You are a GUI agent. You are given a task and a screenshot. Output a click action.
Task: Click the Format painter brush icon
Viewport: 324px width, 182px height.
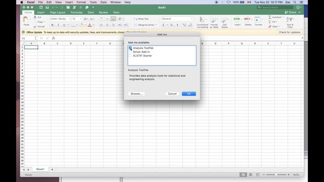point(35,26)
